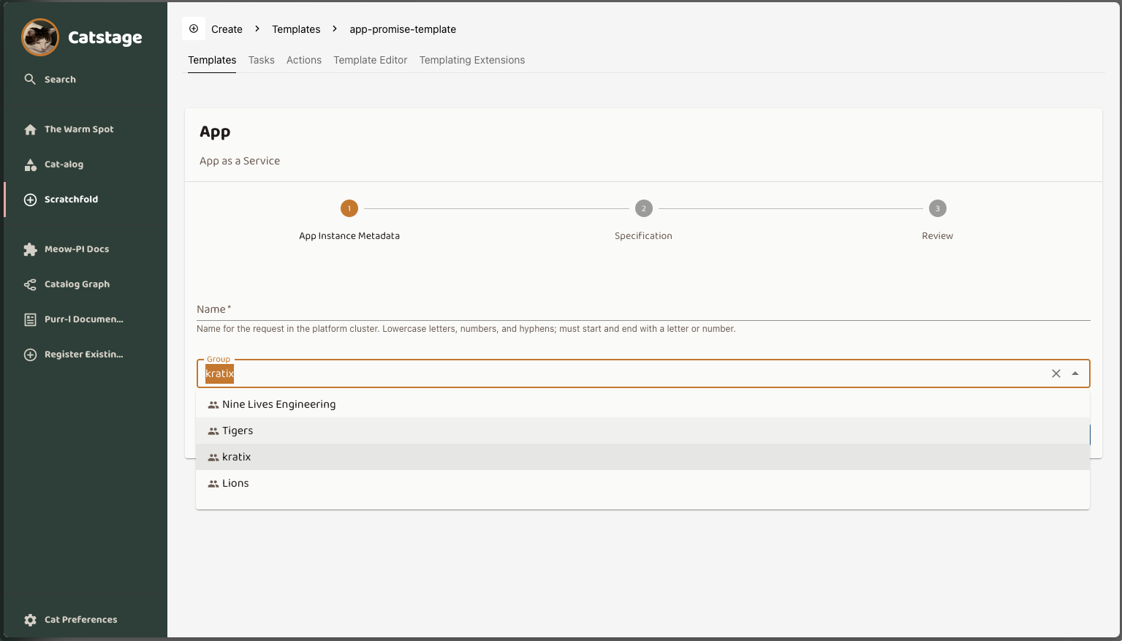Image resolution: width=1122 pixels, height=641 pixels.
Task: Click the Catalog Graph share icon
Action: [30, 284]
